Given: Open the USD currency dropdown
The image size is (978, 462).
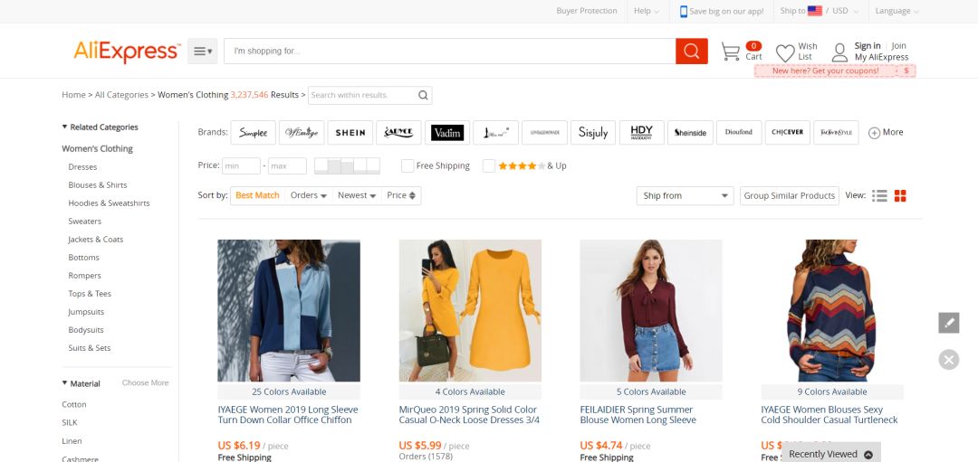Looking at the screenshot, I should tap(846, 11).
